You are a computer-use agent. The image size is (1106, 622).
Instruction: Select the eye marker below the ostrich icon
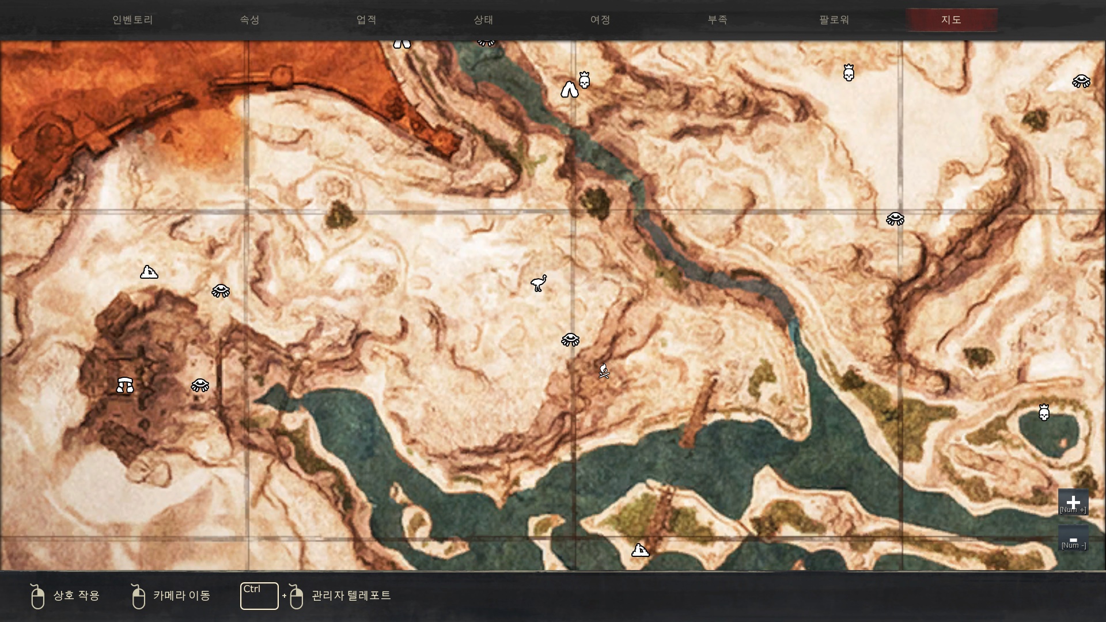coord(570,340)
